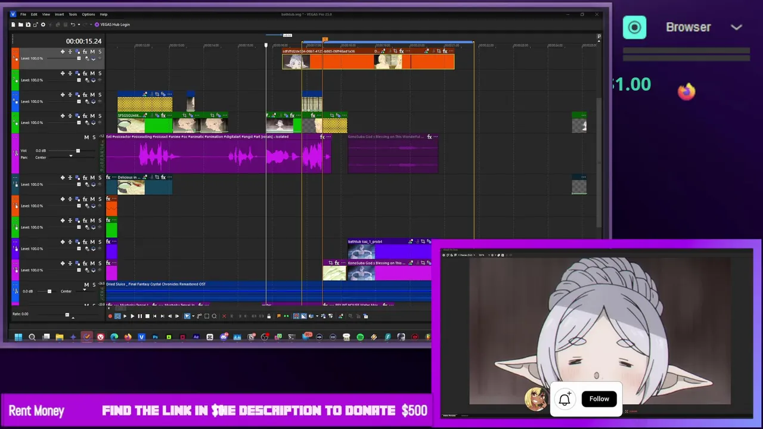Click the Undo arrow in the toolbar

point(73,24)
